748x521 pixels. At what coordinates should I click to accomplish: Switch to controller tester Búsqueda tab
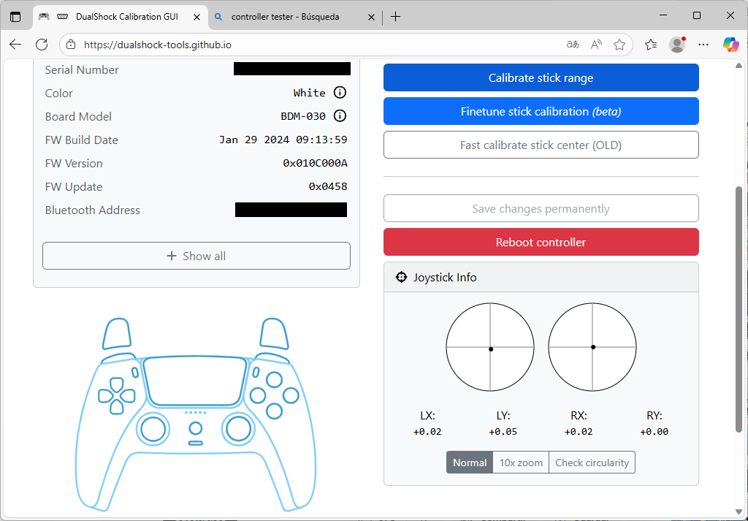(295, 17)
